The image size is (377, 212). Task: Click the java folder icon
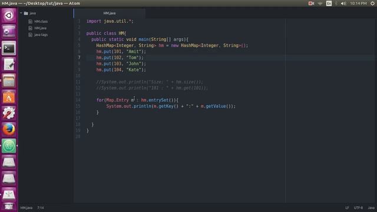click(26, 13)
